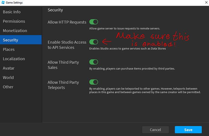Screen dimensions: 209x136
Task: Click the Allow HTTP Requests label
Action: coord(67,22)
